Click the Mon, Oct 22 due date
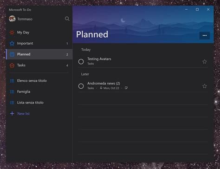The height and width of the screenshot is (169, 220). [111, 88]
